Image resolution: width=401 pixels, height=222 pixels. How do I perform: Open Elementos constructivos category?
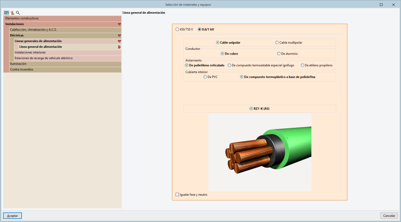pos(22,18)
